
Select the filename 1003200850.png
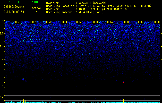pos(13,7)
